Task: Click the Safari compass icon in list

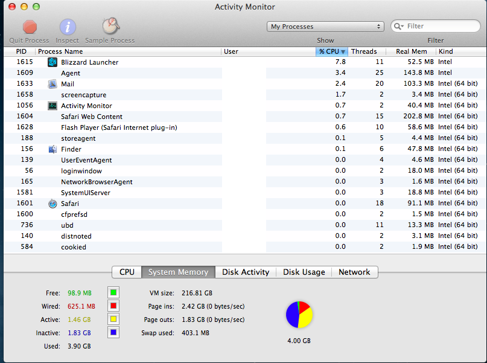Action: click(52, 204)
